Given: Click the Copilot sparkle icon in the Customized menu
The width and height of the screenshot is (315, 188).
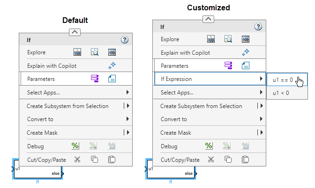Looking at the screenshot, I should [245, 53].
